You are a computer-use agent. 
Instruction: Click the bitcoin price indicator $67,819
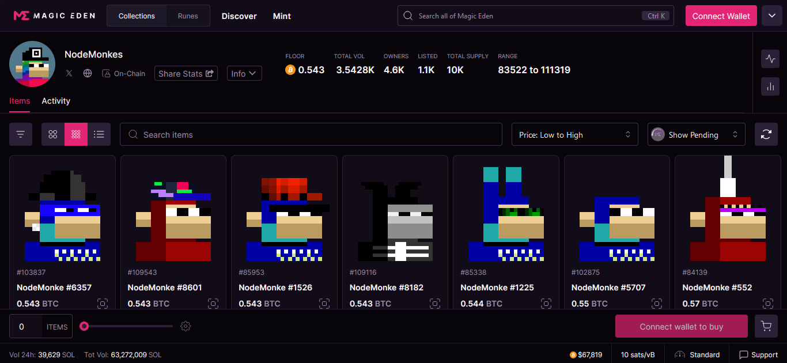click(586, 354)
